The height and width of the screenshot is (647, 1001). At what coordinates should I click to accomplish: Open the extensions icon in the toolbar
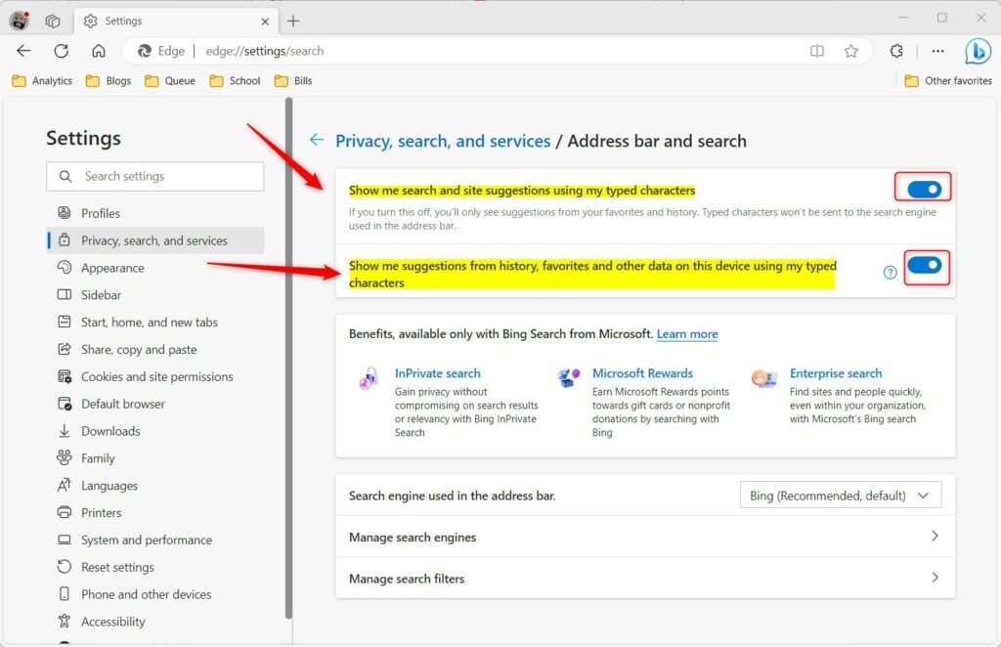[x=896, y=51]
